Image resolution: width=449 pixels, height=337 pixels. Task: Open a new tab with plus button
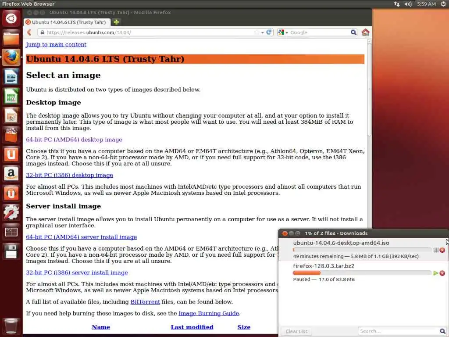116,22
